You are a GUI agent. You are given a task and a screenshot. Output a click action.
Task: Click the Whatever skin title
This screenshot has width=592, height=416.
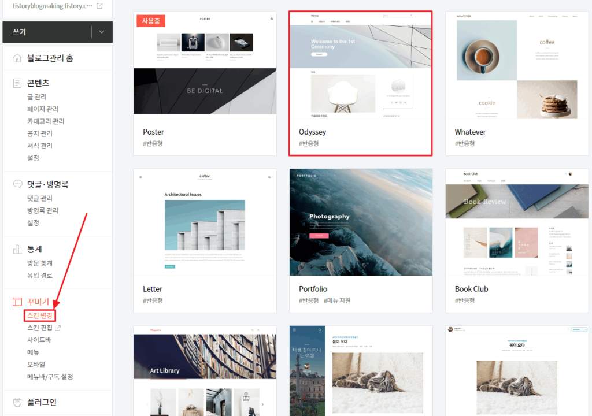click(470, 132)
